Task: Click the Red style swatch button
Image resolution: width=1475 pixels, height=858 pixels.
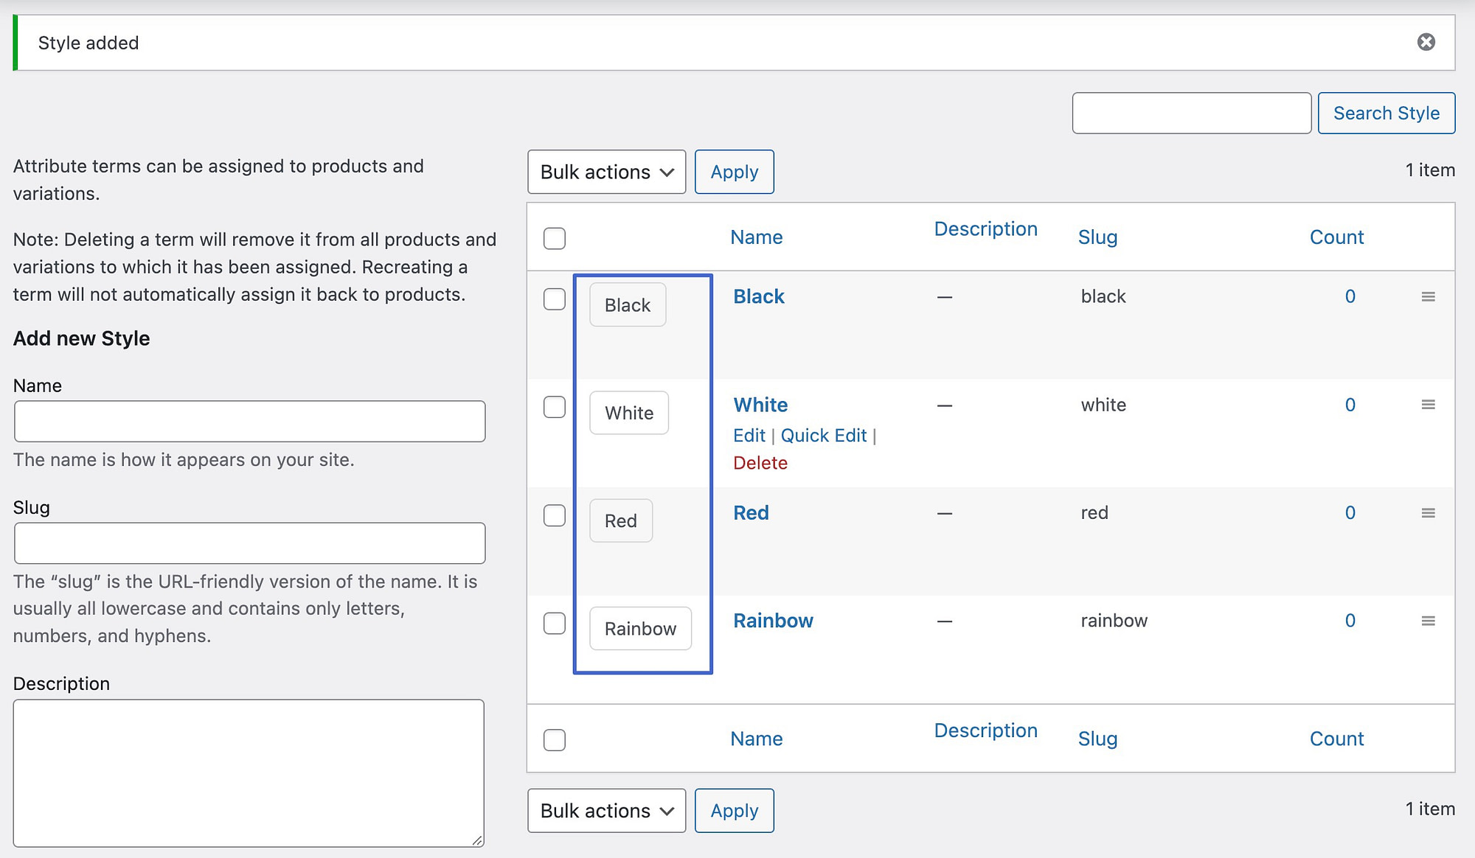Action: pyautogui.click(x=621, y=520)
